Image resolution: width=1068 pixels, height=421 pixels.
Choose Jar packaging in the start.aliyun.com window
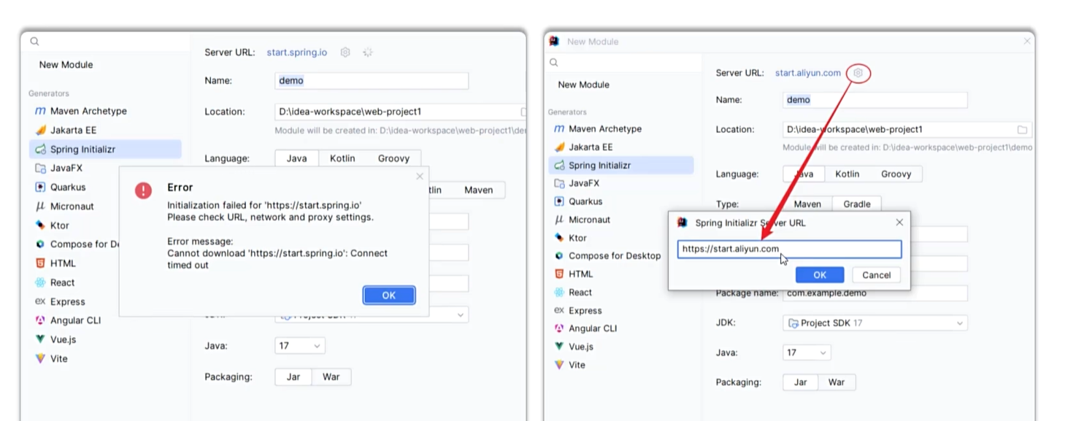coord(801,382)
